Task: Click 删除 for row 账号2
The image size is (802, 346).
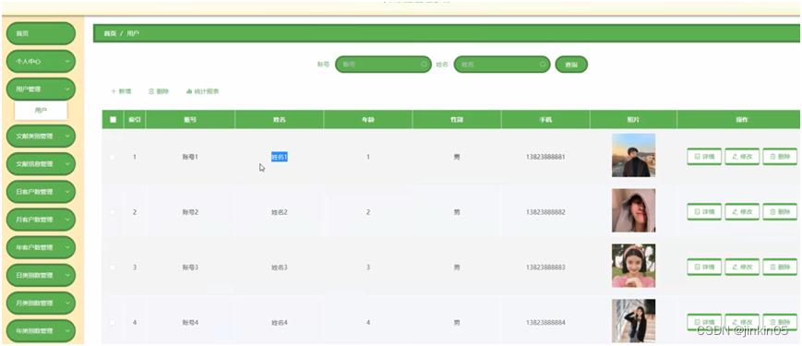Action: point(780,211)
